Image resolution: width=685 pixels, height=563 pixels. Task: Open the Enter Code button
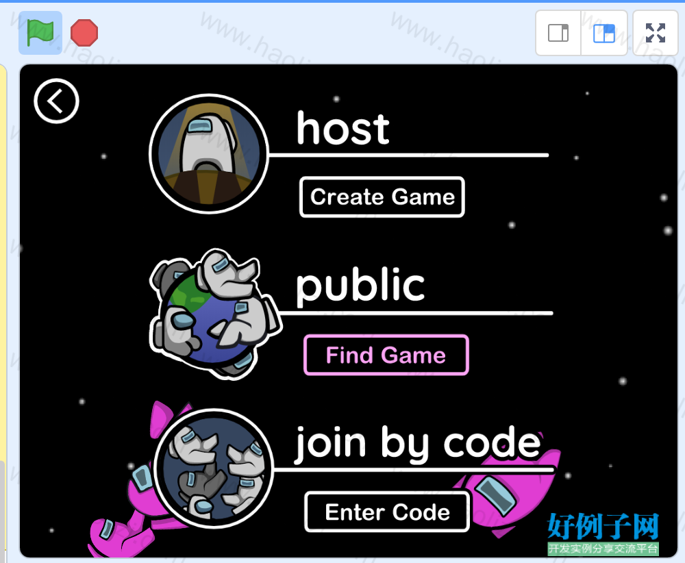click(388, 512)
